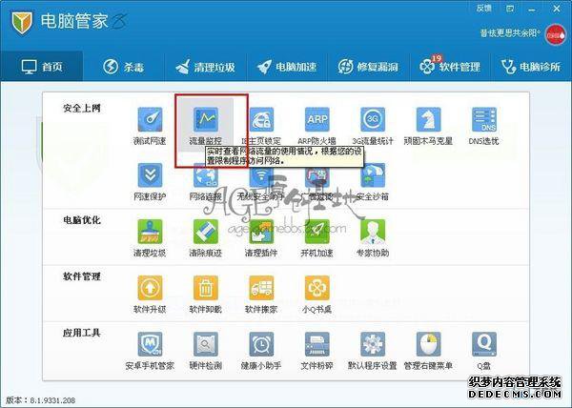Open the 硬件检测 hardware check tool
The width and height of the screenshot is (572, 408).
(206, 351)
